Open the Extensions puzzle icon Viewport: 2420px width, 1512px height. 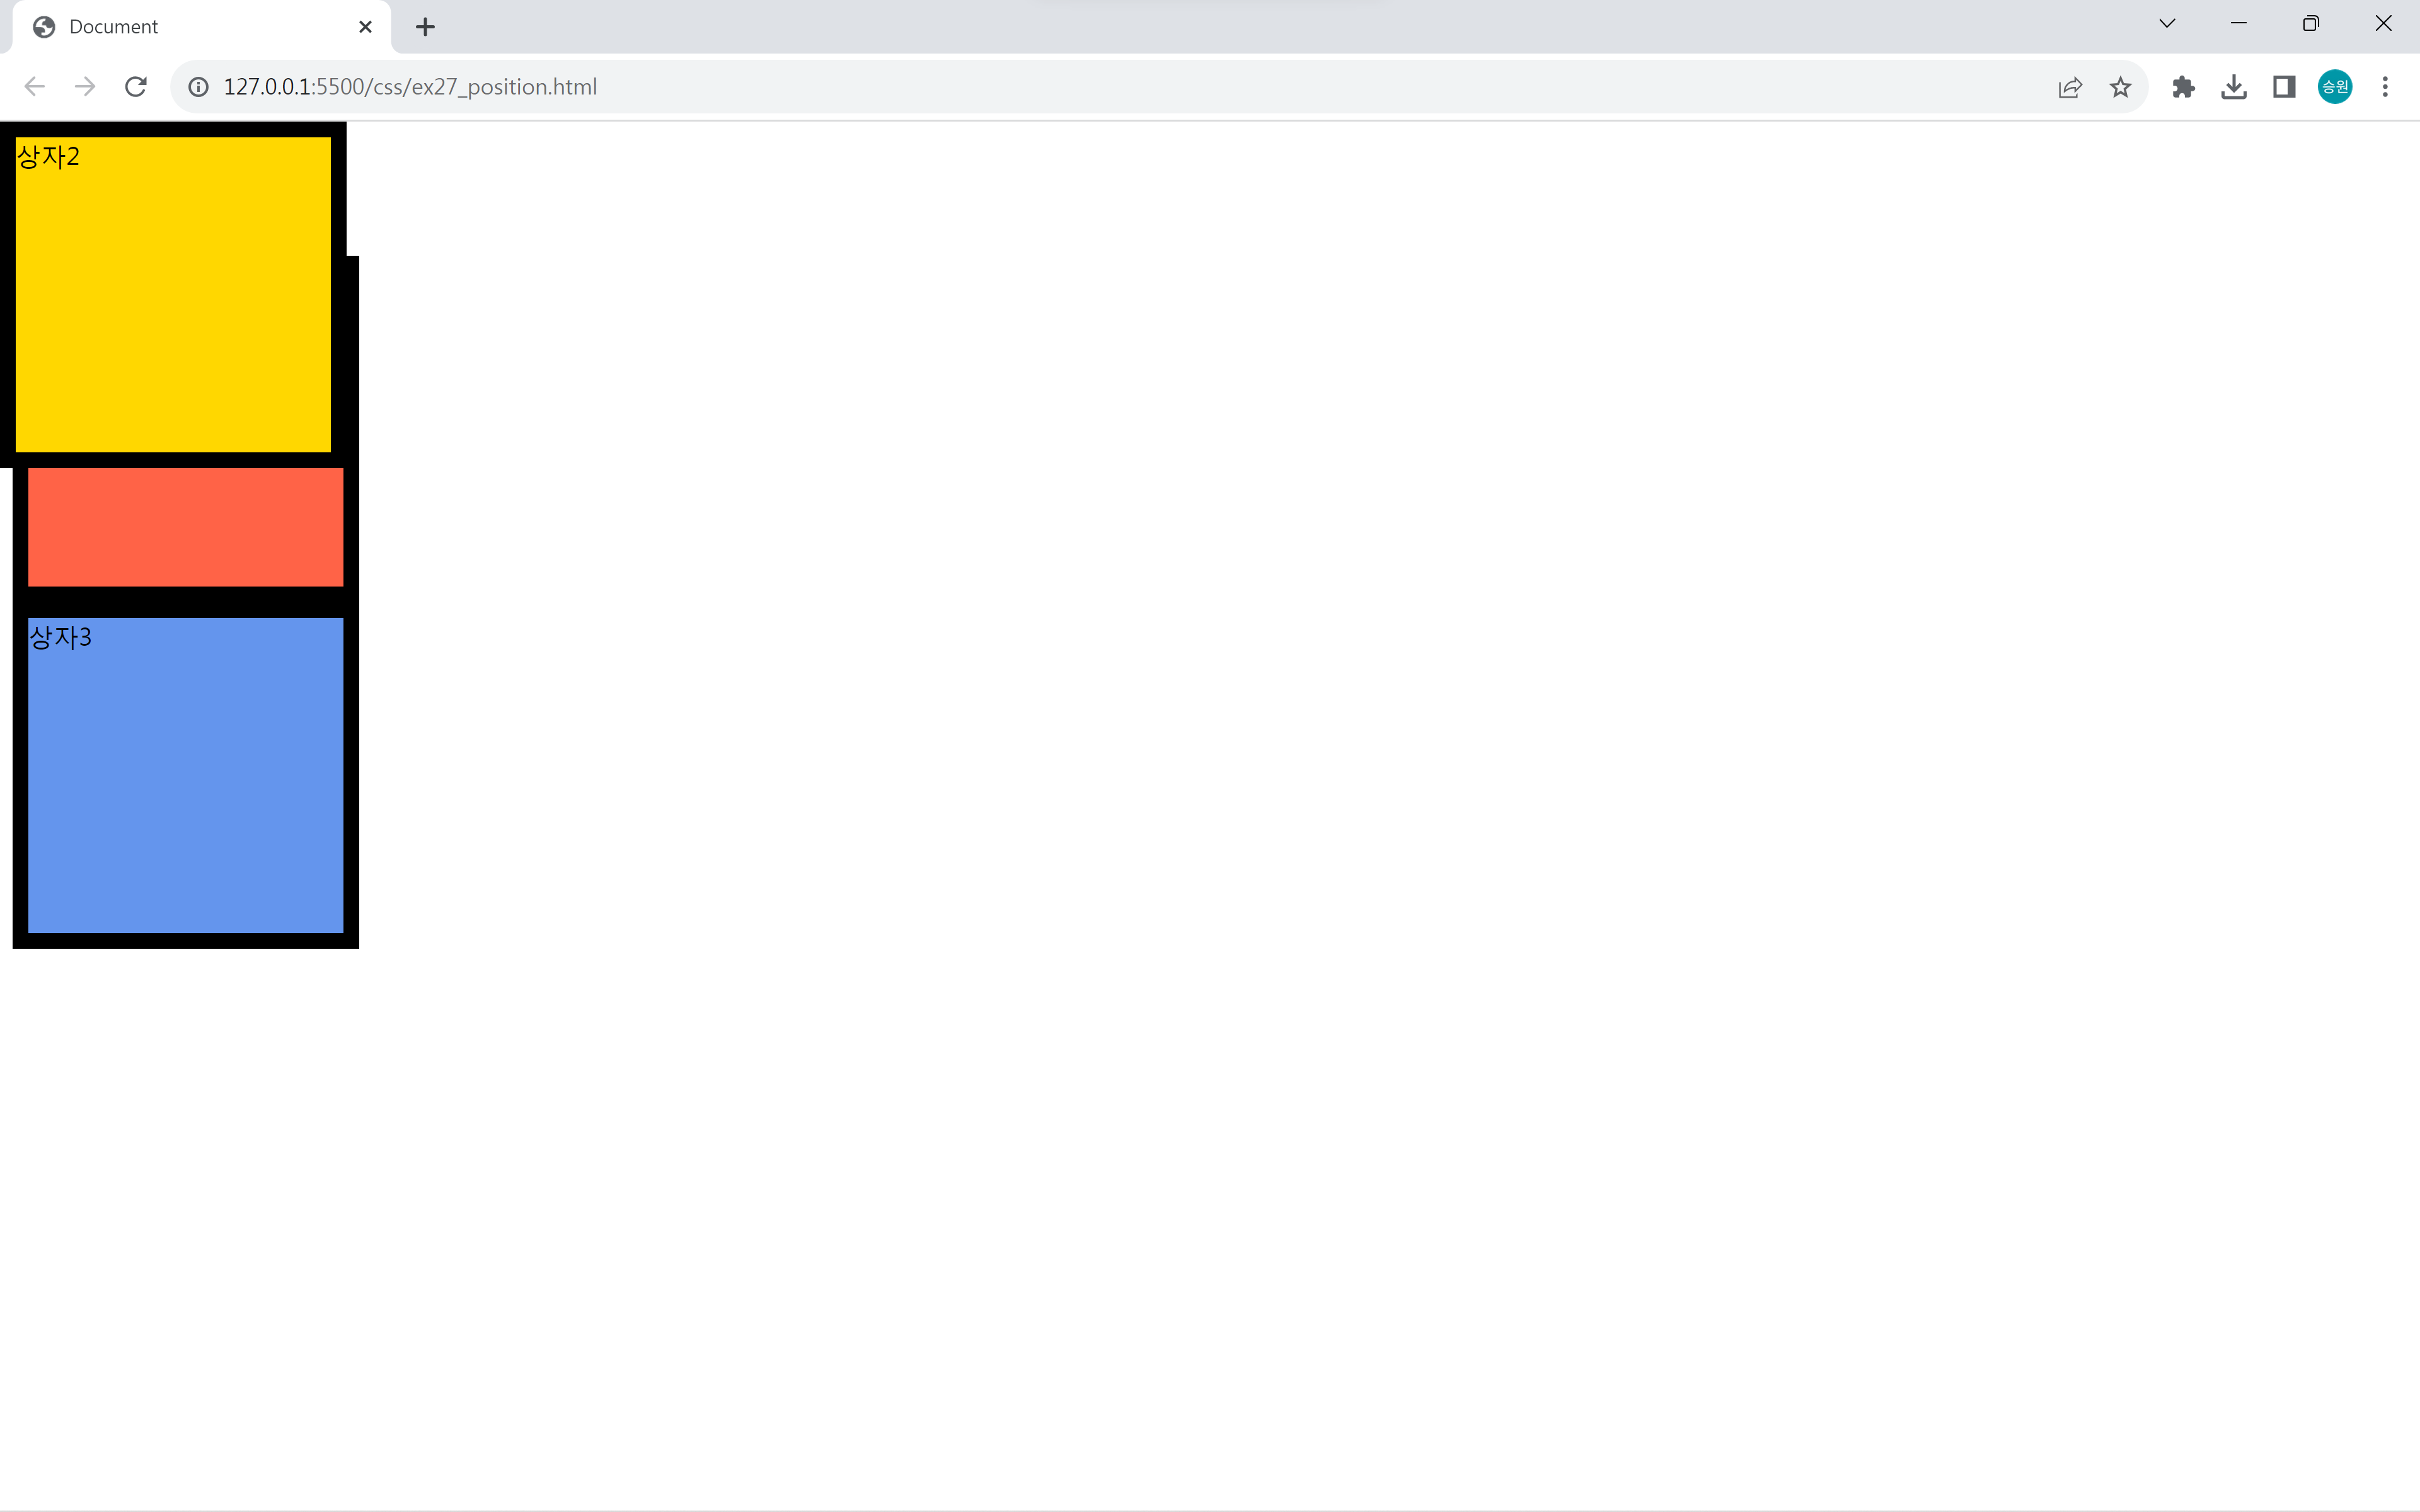[x=2183, y=87]
